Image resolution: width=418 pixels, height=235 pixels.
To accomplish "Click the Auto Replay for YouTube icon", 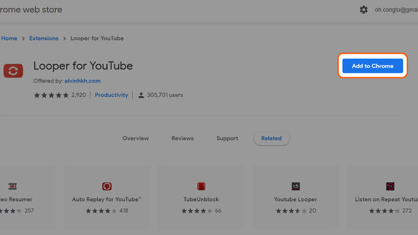I will click(x=107, y=186).
